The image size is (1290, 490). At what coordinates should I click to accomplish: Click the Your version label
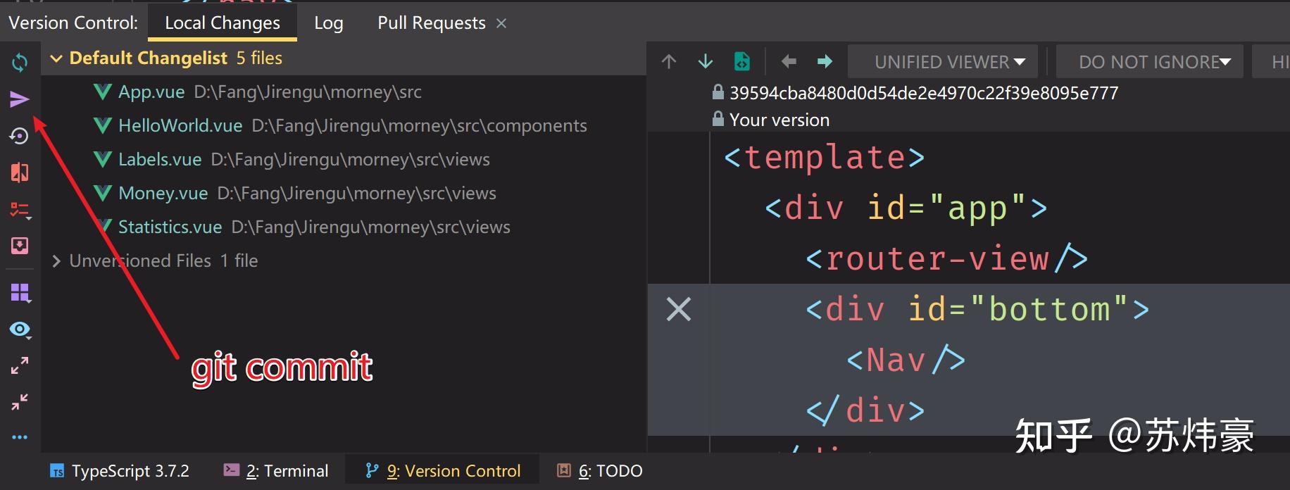(779, 120)
